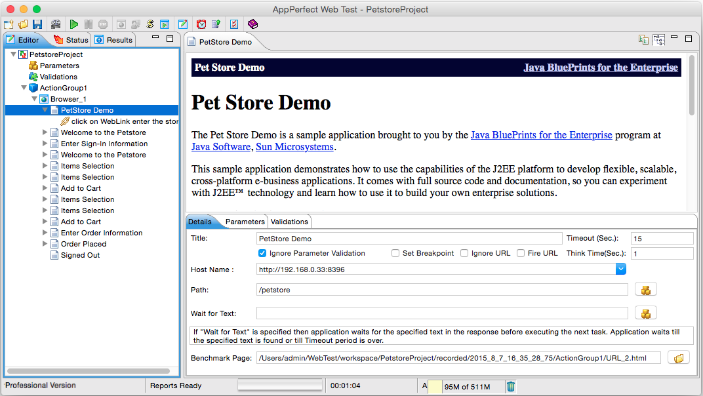703x396 pixels.
Task: Click the yellow script icon in the toolbar
Action: (150, 24)
